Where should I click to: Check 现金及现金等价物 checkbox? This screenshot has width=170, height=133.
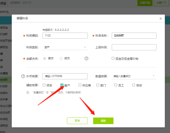(113, 58)
